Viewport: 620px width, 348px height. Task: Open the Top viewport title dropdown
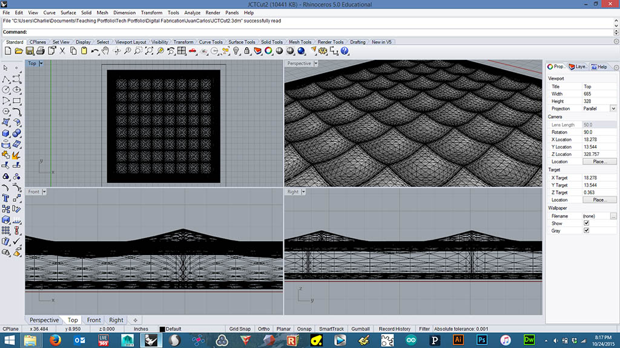(x=42, y=63)
